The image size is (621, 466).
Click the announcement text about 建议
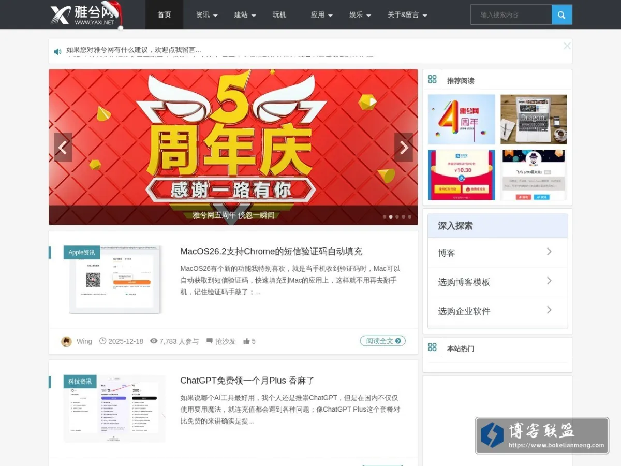point(134,50)
